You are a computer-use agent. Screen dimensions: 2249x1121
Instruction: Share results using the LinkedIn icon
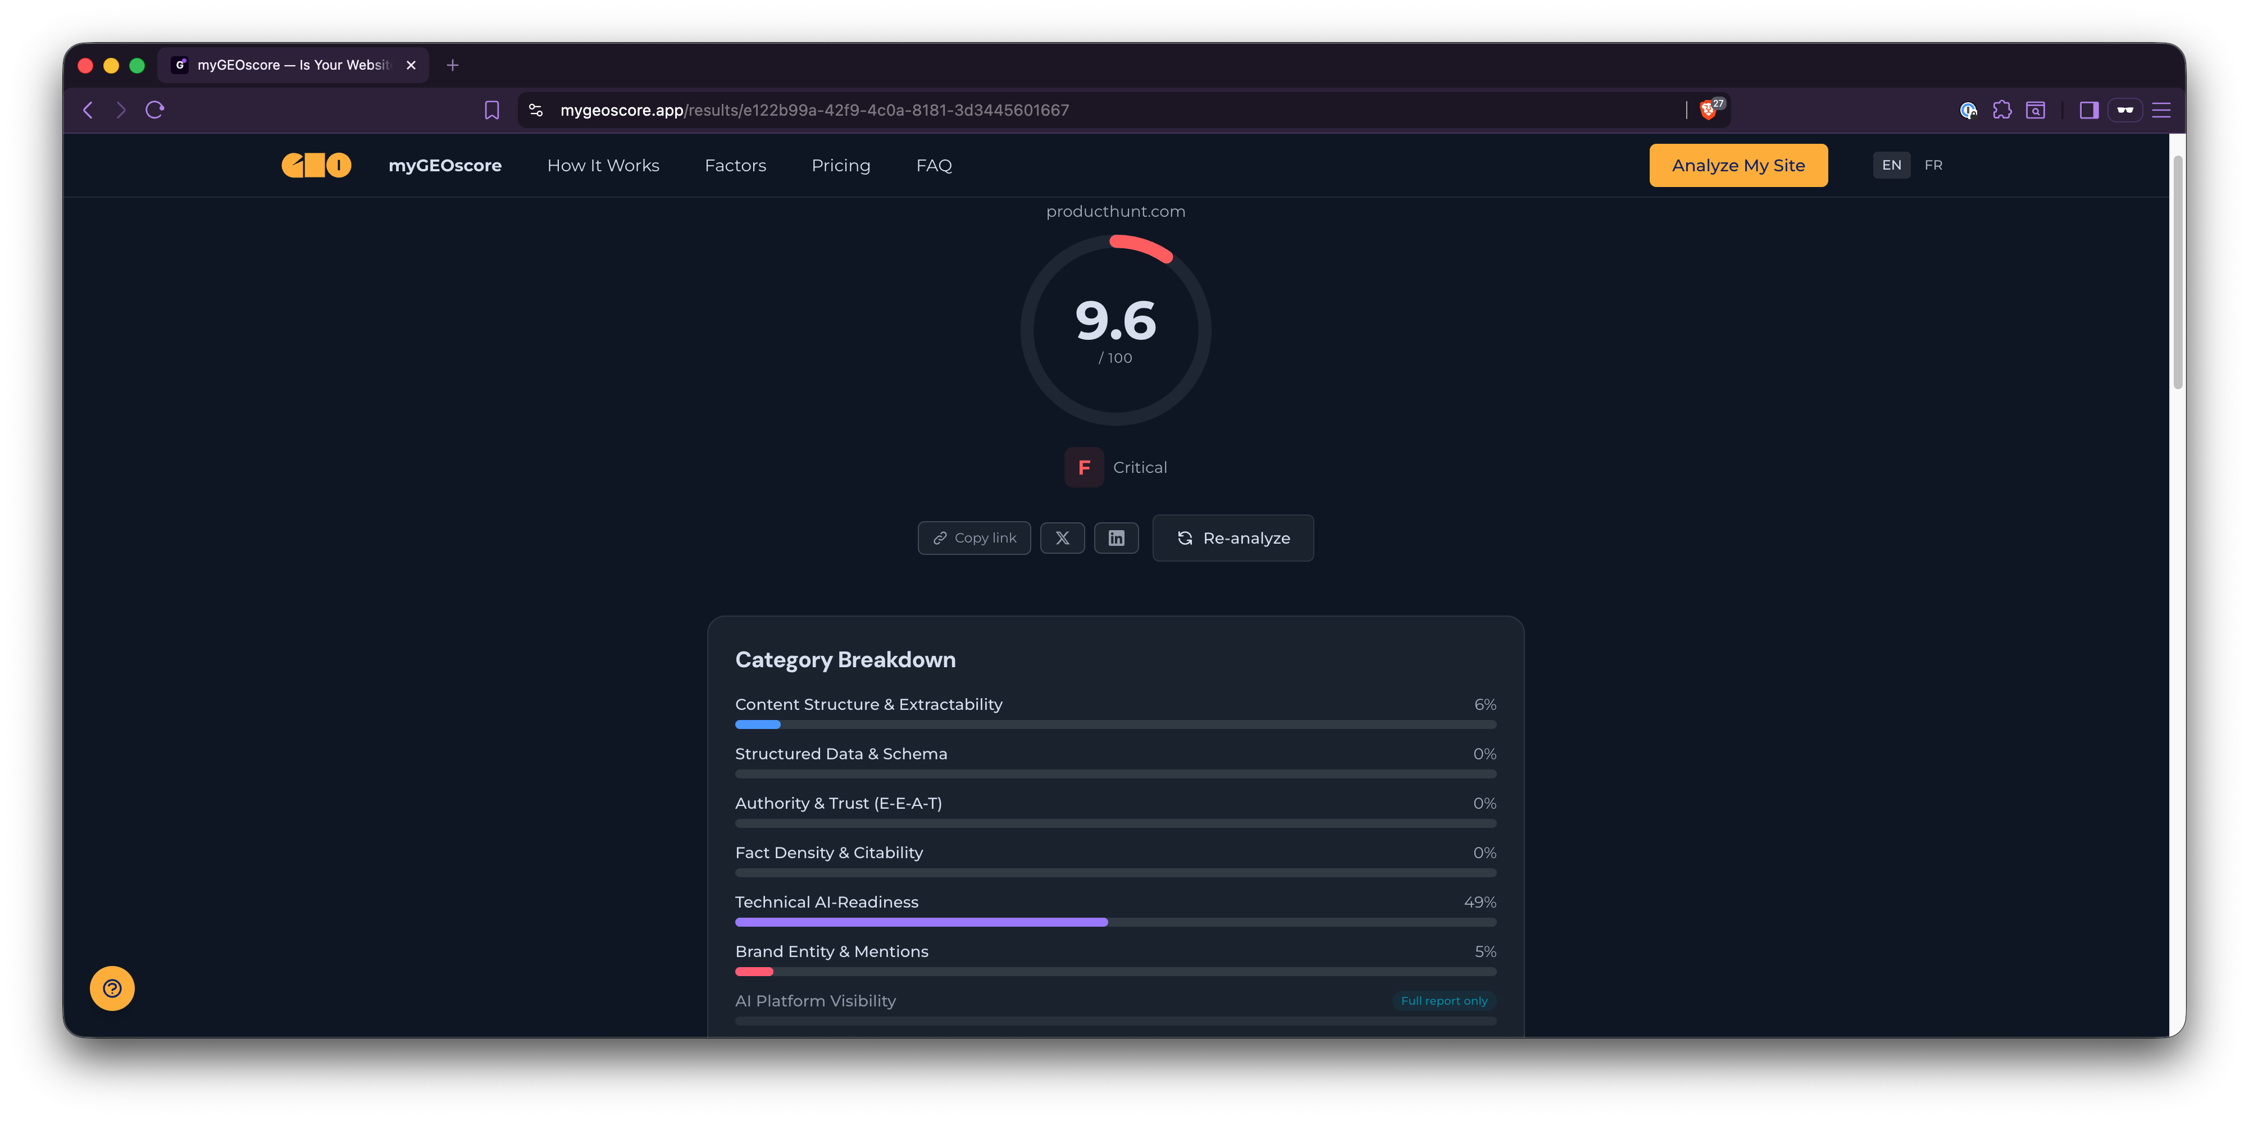point(1117,538)
